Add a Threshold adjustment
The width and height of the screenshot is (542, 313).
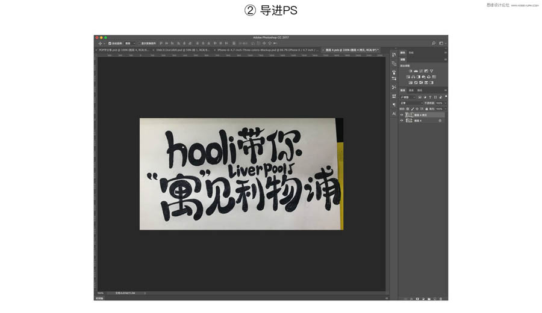coord(421,83)
